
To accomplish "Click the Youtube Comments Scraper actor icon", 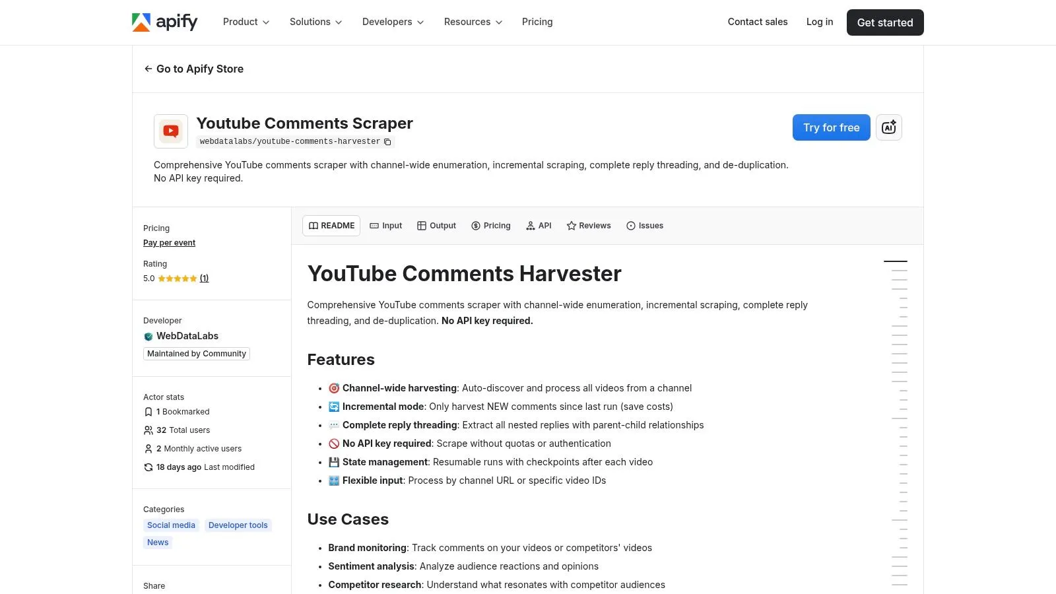I will 171,131.
